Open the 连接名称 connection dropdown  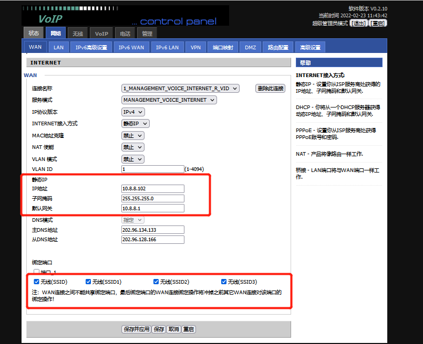(x=180, y=89)
